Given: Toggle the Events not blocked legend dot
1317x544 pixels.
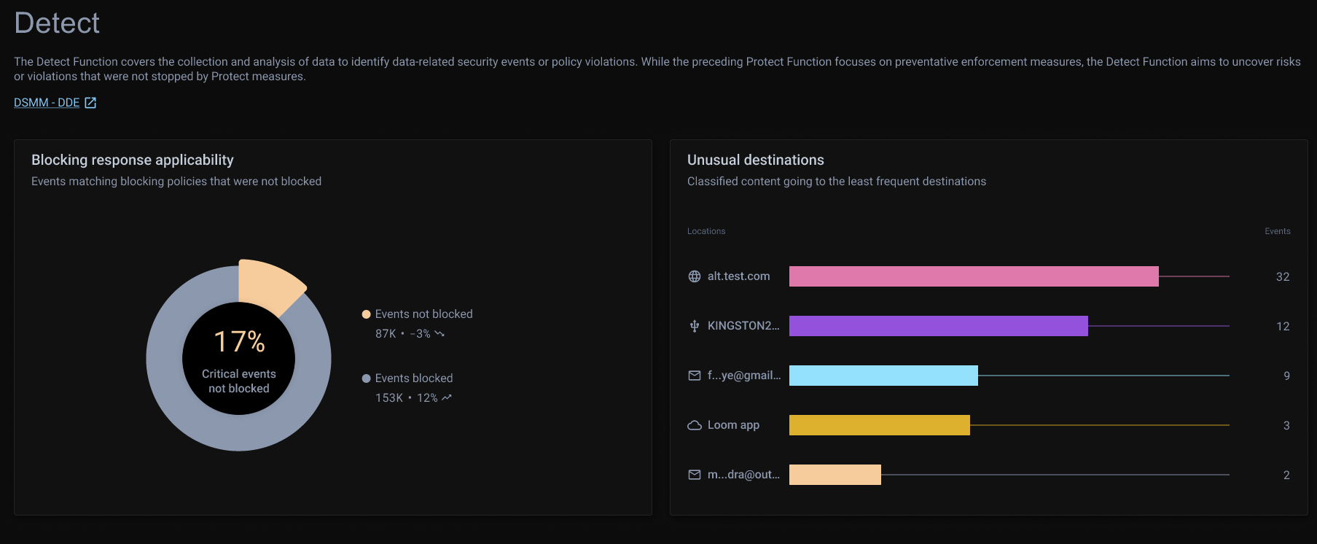Looking at the screenshot, I should 367,314.
